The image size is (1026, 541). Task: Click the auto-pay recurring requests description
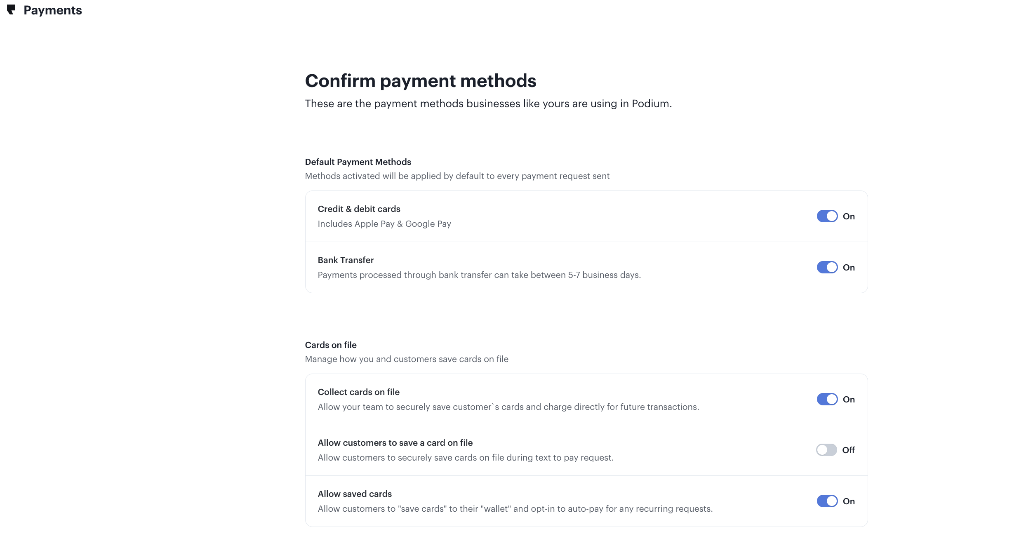(515, 509)
